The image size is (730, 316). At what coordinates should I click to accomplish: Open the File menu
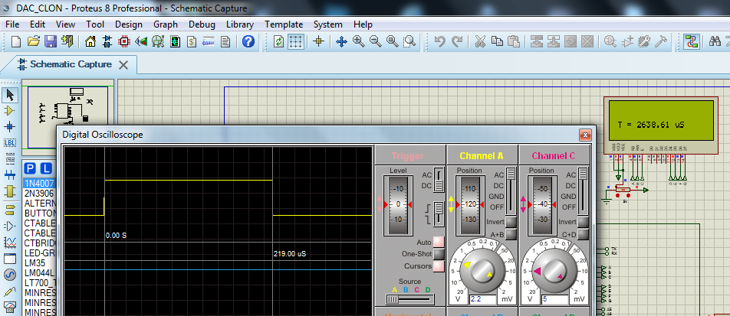coord(12,24)
